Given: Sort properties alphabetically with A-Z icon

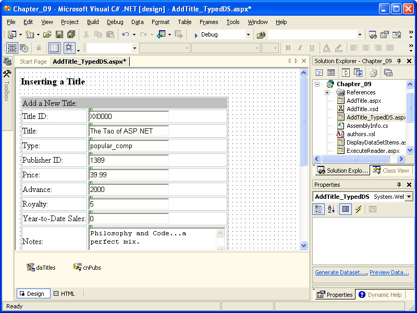Looking at the screenshot, I should click(331, 209).
